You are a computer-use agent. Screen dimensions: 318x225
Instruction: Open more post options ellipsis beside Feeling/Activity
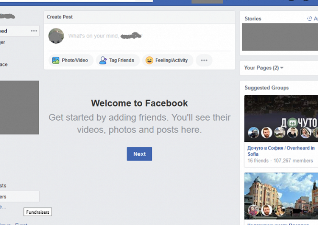204,60
